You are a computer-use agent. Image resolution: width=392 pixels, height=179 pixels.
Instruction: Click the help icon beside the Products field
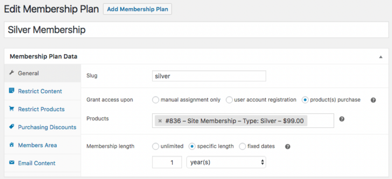pos(341,119)
